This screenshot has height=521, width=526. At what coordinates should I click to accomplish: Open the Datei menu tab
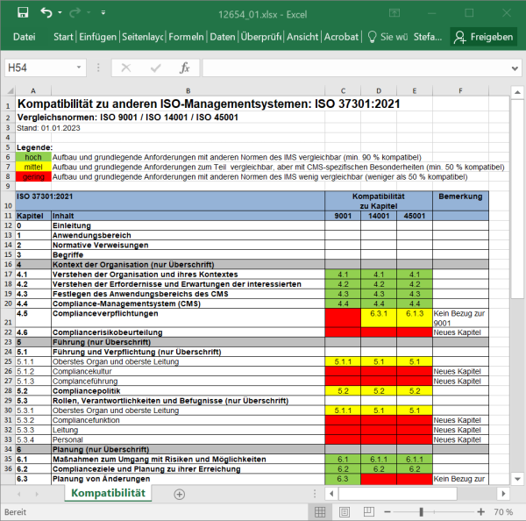24,37
